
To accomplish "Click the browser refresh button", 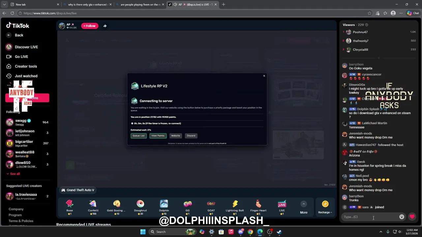I will [x=12, y=13].
